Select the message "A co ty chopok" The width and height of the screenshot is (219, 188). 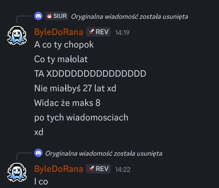pos(64,45)
